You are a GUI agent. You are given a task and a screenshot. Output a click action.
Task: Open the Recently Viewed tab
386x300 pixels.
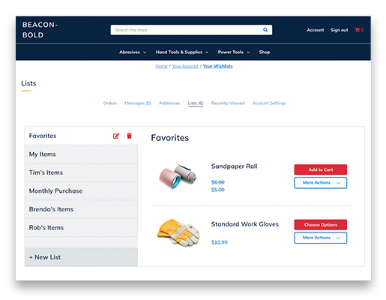click(228, 103)
